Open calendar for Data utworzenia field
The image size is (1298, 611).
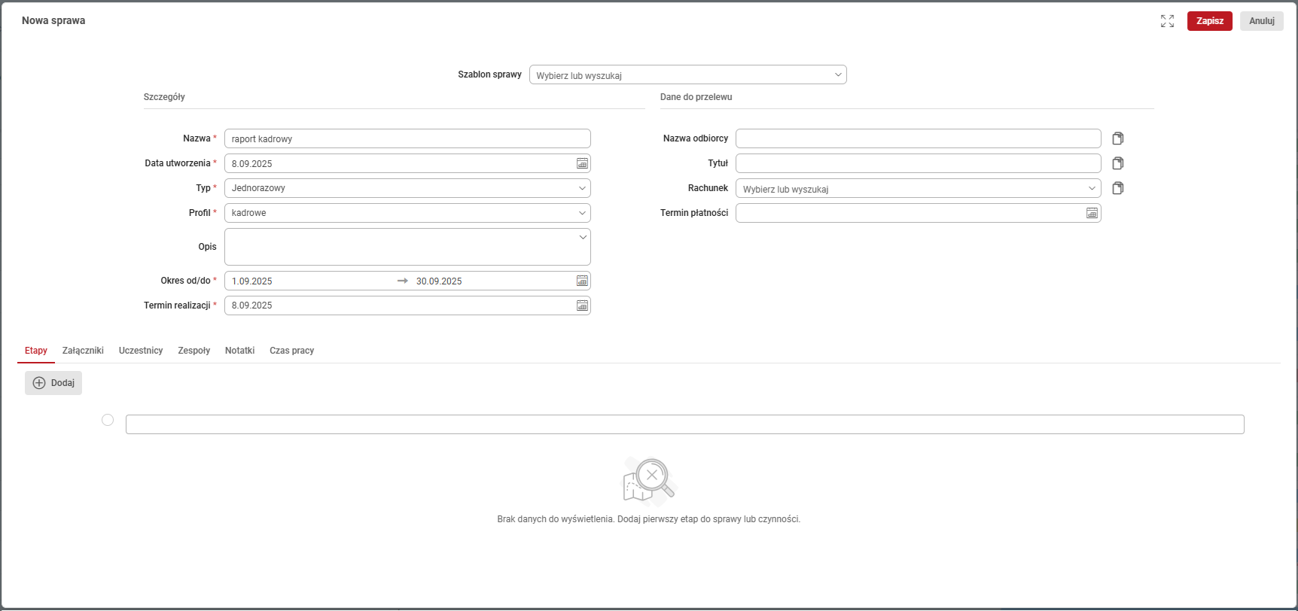pyautogui.click(x=582, y=163)
